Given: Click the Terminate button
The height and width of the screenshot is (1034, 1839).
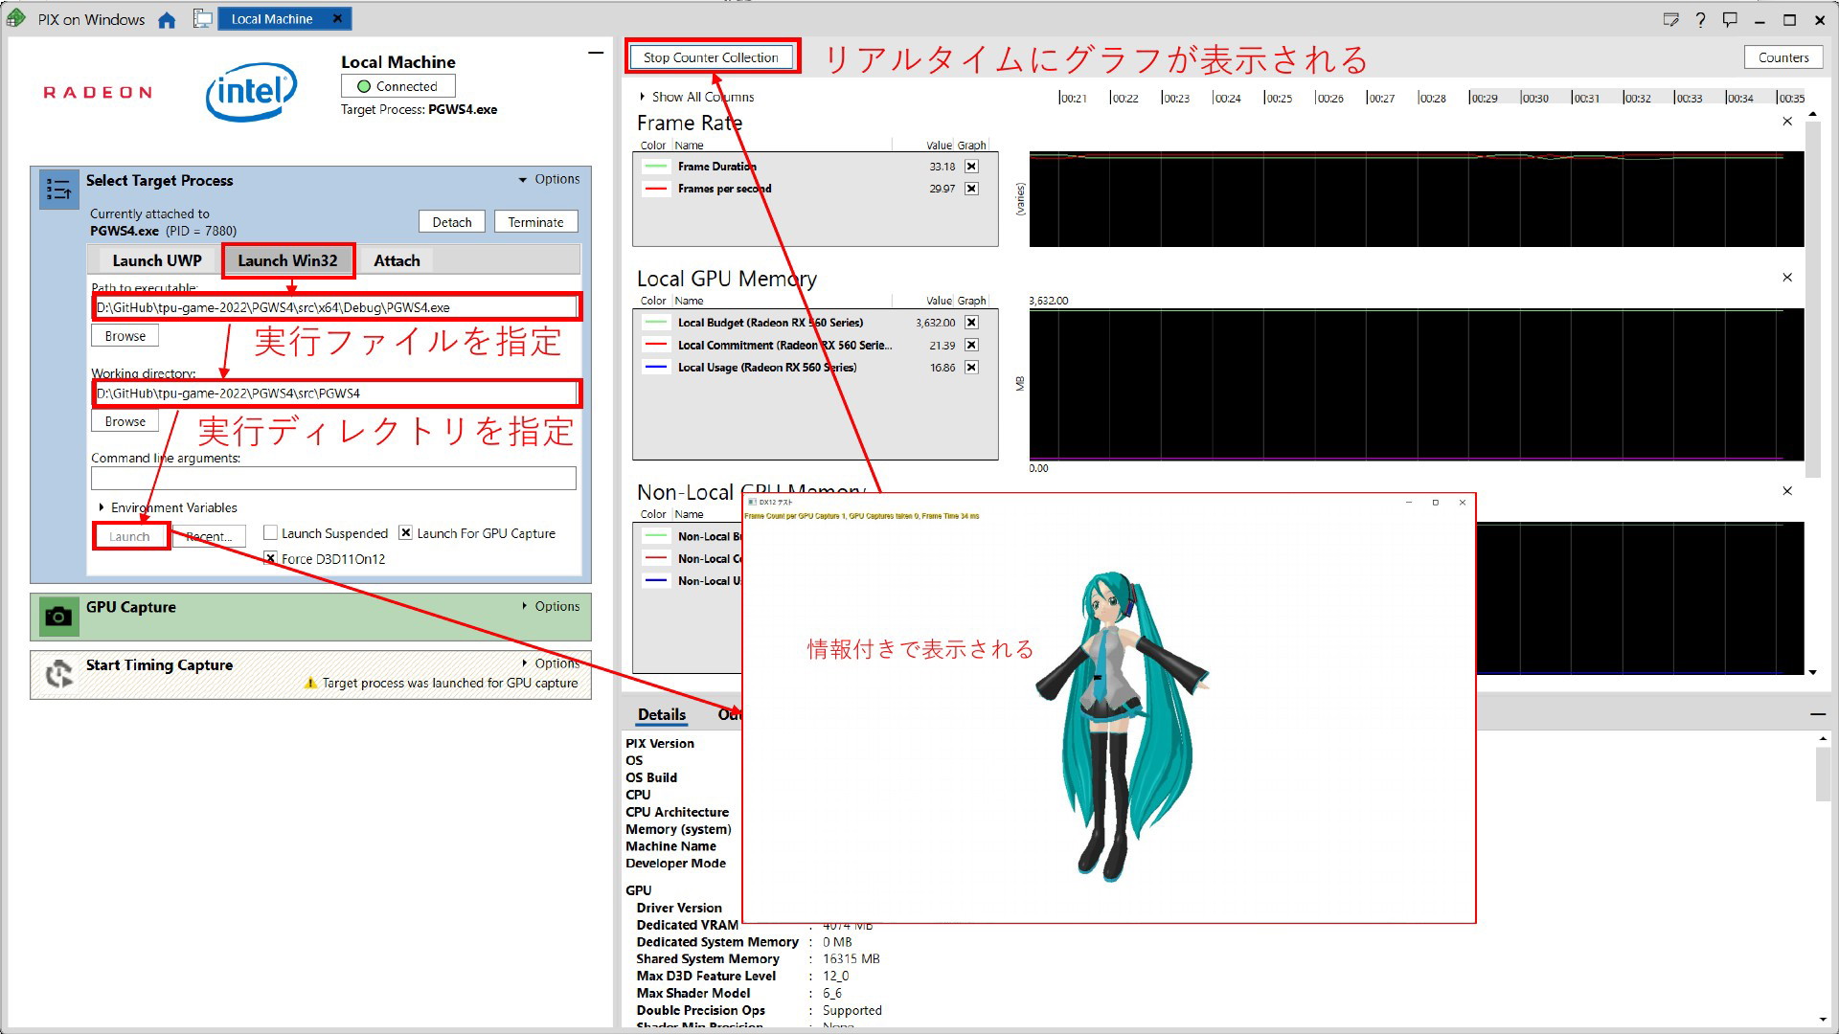Looking at the screenshot, I should pyautogui.click(x=535, y=222).
